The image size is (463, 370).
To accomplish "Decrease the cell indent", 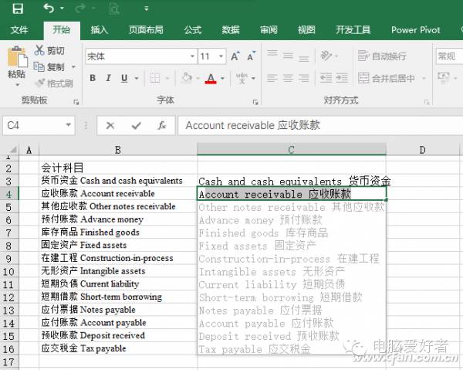I will click(x=326, y=78).
